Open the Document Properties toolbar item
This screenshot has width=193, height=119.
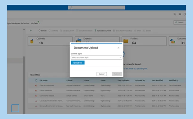coord(122,31)
